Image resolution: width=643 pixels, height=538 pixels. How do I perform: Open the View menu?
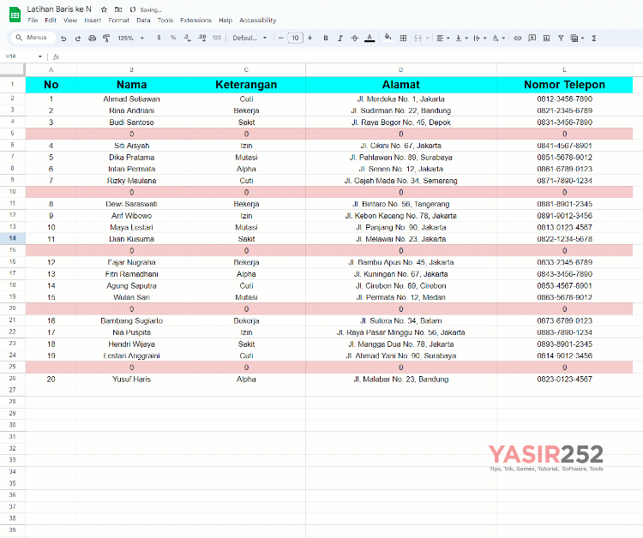70,21
